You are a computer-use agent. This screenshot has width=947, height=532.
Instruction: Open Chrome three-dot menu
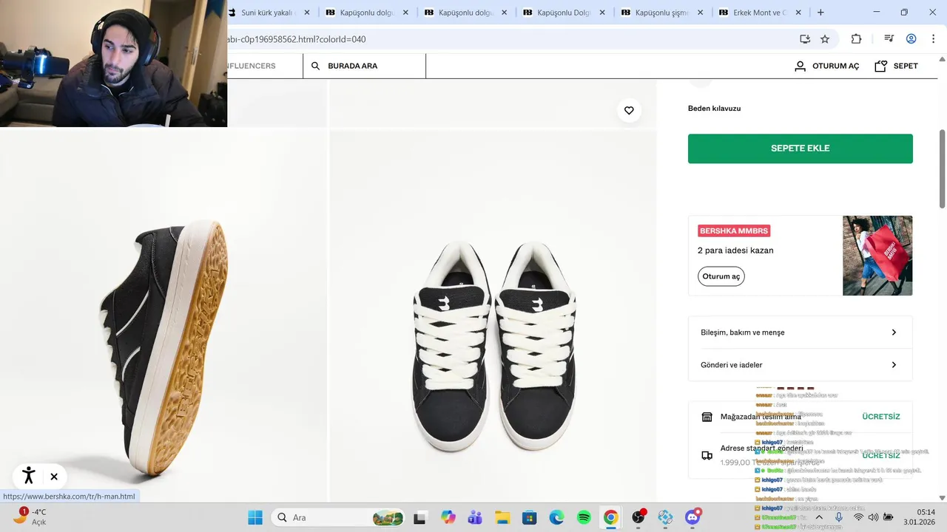click(x=933, y=39)
